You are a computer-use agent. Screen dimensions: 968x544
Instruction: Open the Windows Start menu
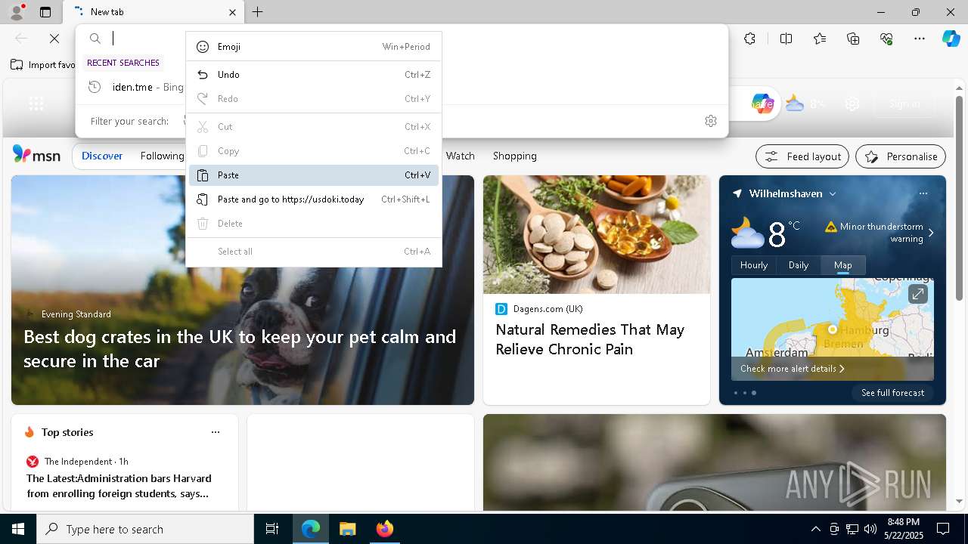[18, 529]
